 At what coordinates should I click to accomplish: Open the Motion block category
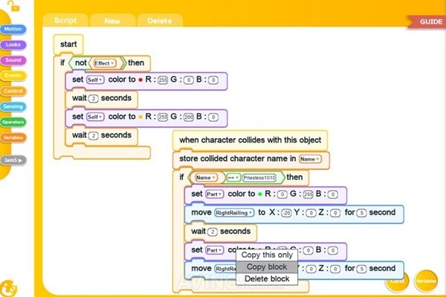[x=13, y=30]
